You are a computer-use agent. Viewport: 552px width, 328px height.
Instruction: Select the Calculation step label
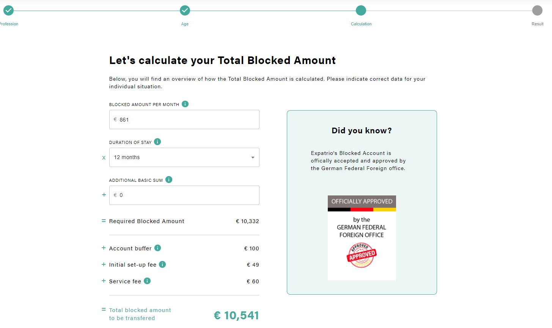click(x=361, y=24)
